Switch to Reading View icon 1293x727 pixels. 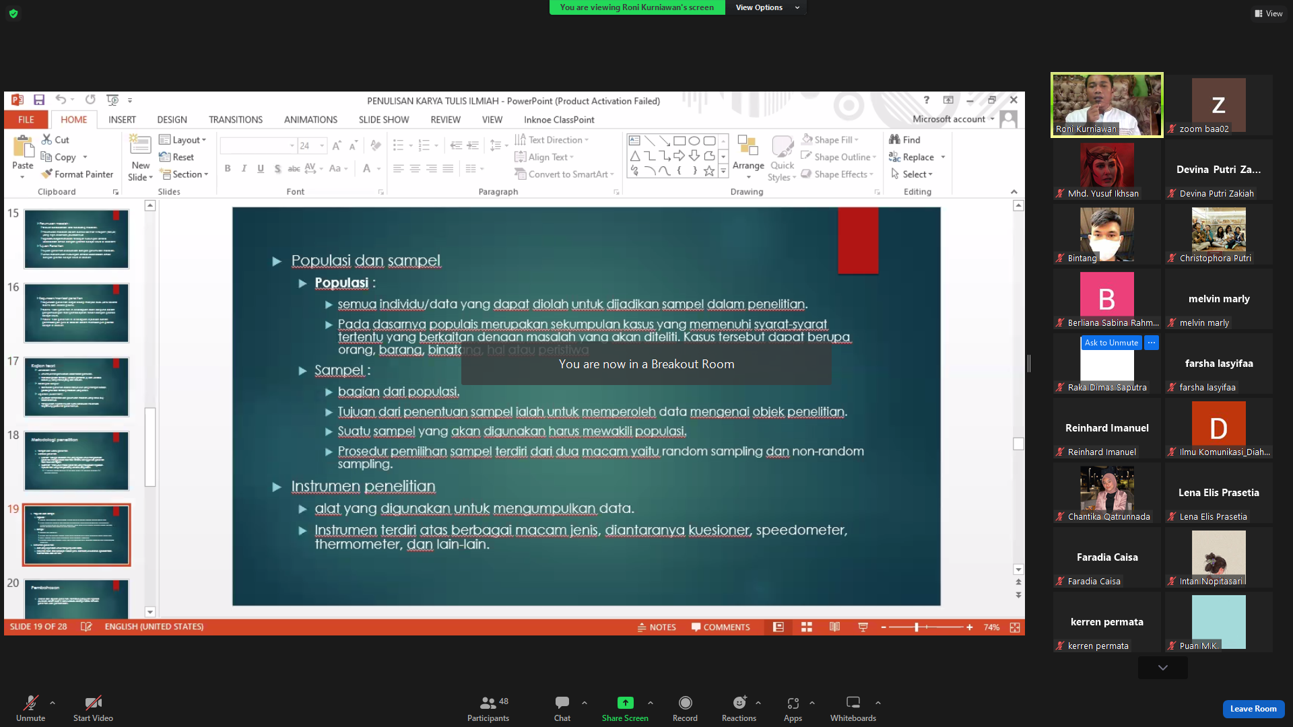click(x=834, y=627)
